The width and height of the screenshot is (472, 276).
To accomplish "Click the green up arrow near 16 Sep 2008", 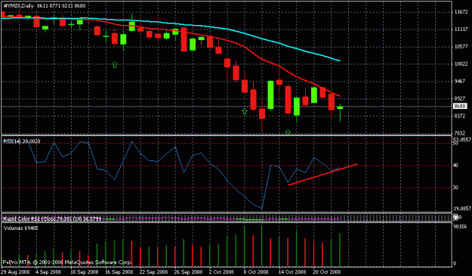I will (114, 65).
